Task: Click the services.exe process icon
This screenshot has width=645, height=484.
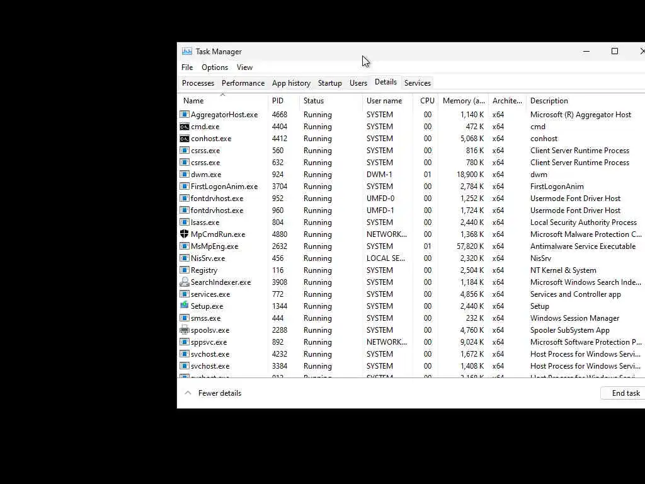Action: (185, 294)
